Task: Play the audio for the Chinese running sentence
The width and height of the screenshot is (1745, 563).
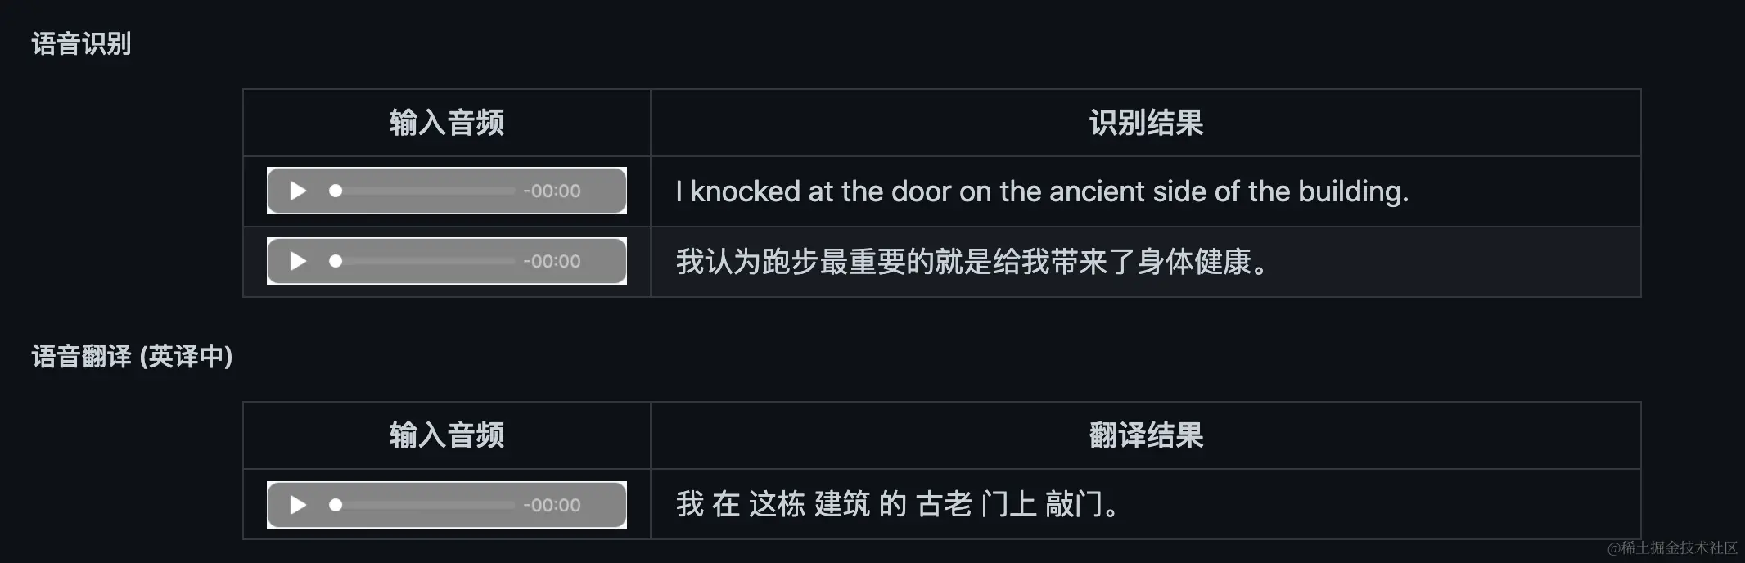Action: [298, 261]
